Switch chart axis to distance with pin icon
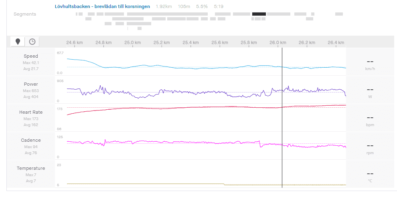The image size is (397, 197). (18, 42)
